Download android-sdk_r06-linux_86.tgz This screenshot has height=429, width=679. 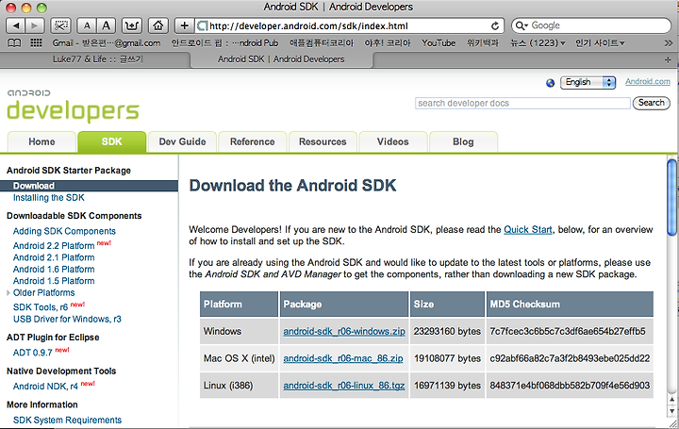pos(344,386)
